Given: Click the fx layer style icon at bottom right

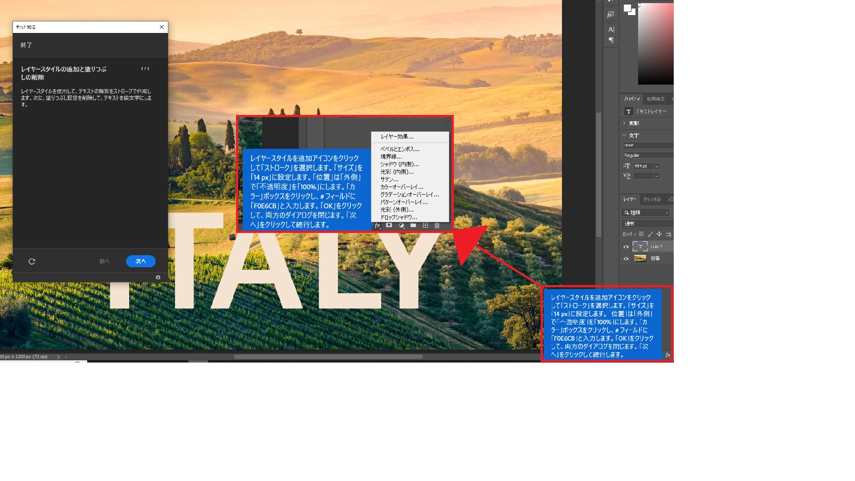Looking at the screenshot, I should [x=668, y=355].
